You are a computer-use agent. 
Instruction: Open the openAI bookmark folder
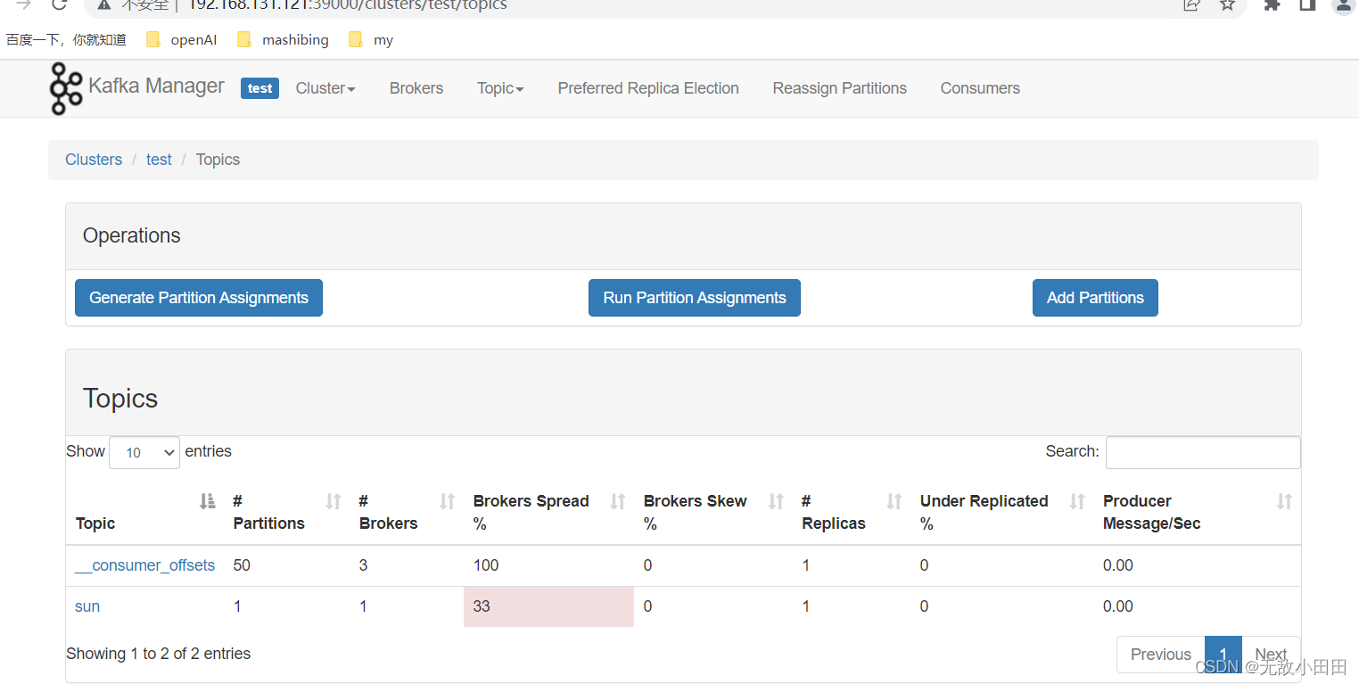pos(181,40)
